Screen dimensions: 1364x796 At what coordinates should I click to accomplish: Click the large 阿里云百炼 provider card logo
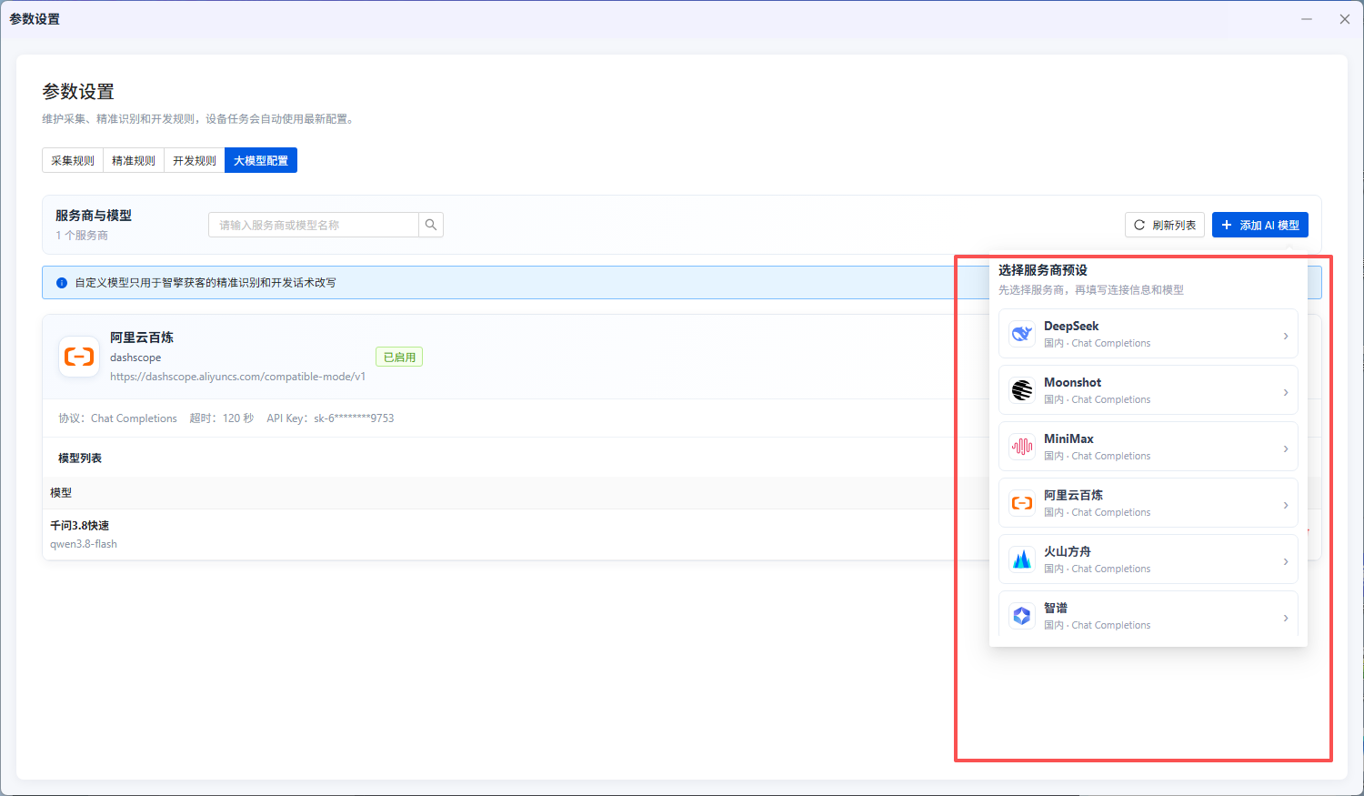[x=79, y=357]
